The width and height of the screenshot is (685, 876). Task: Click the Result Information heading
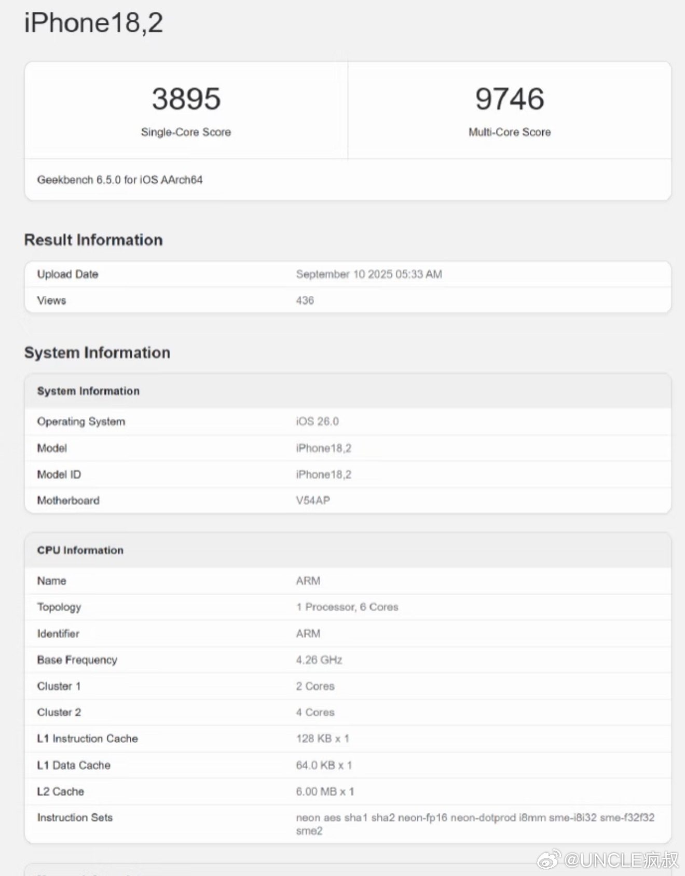pyautogui.click(x=93, y=240)
